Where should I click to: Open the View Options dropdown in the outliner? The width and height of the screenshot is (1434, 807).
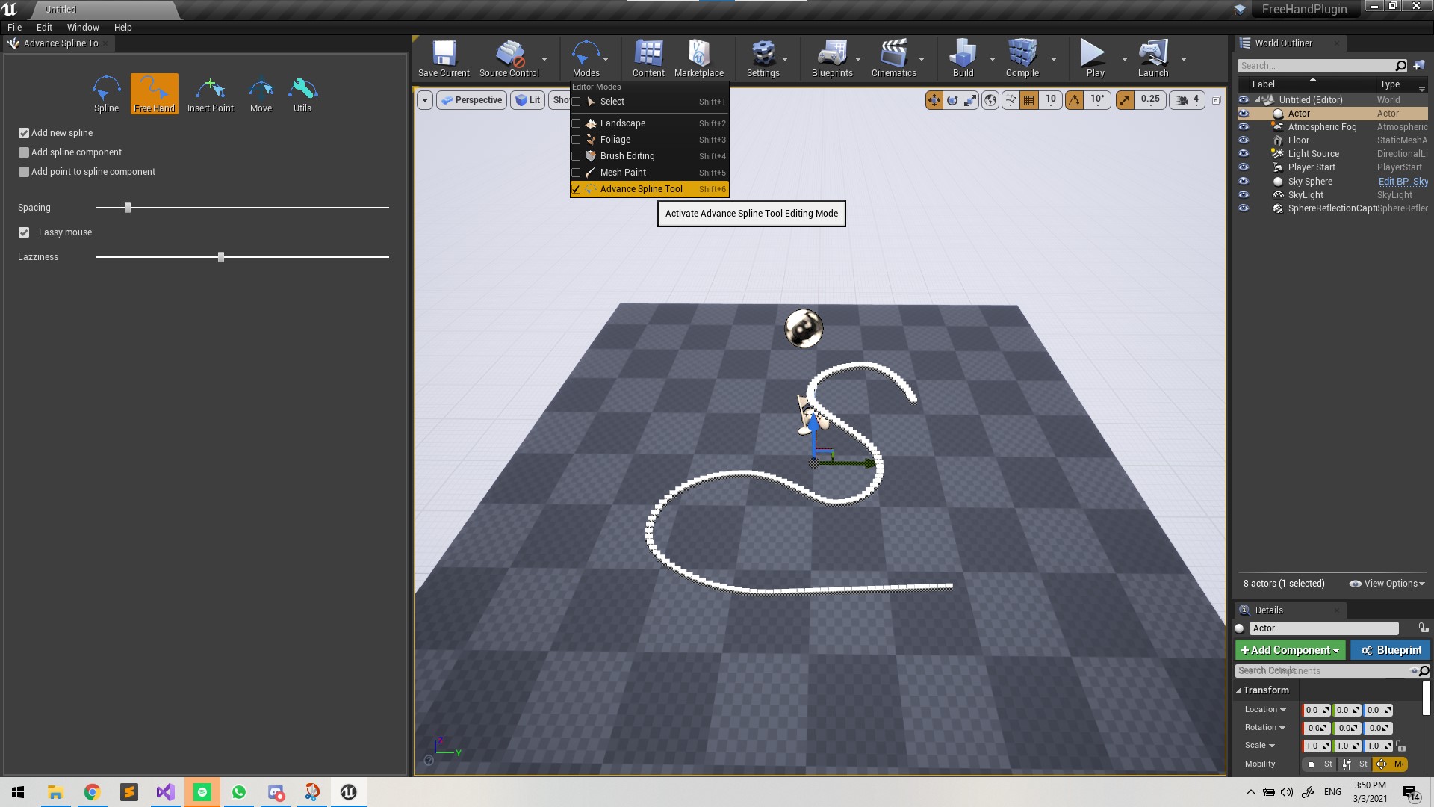click(1387, 584)
